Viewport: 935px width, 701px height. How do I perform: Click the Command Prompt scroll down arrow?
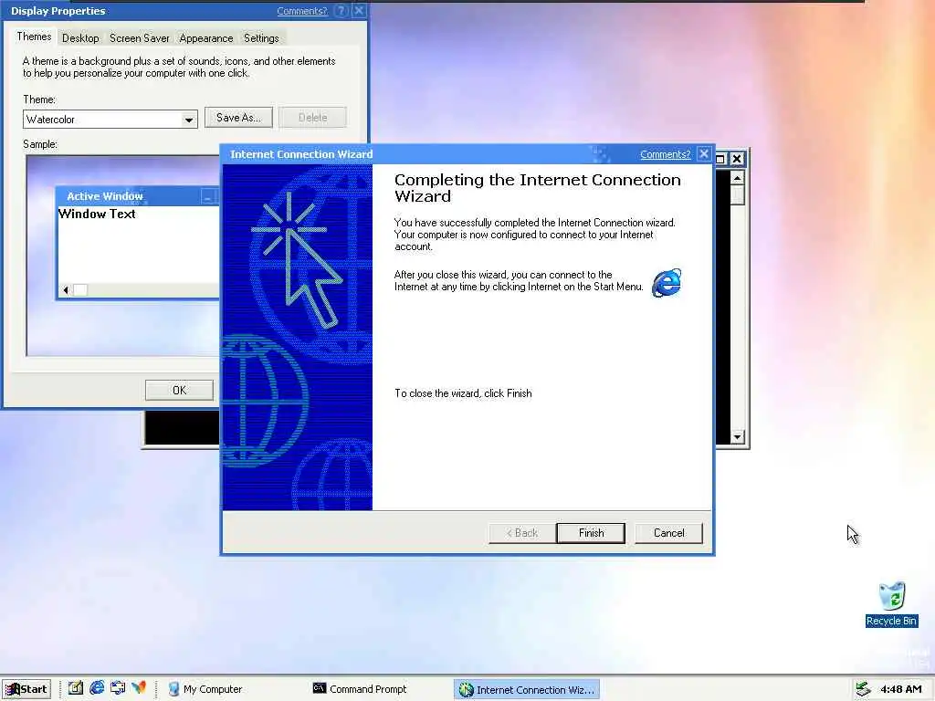[x=737, y=437]
